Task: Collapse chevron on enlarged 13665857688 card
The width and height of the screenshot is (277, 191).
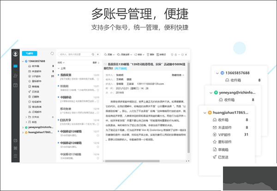Action: [217, 73]
